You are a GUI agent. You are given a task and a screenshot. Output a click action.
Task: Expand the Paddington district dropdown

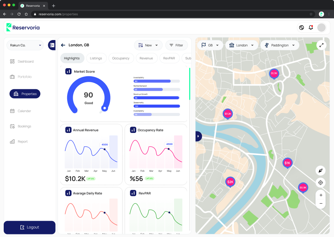pos(280,45)
